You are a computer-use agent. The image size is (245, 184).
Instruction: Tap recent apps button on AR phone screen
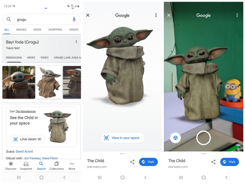pyautogui.click(x=181, y=177)
